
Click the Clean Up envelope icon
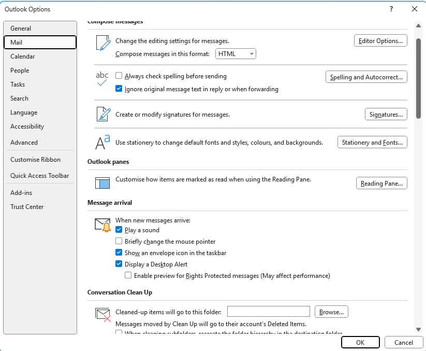coord(103,315)
